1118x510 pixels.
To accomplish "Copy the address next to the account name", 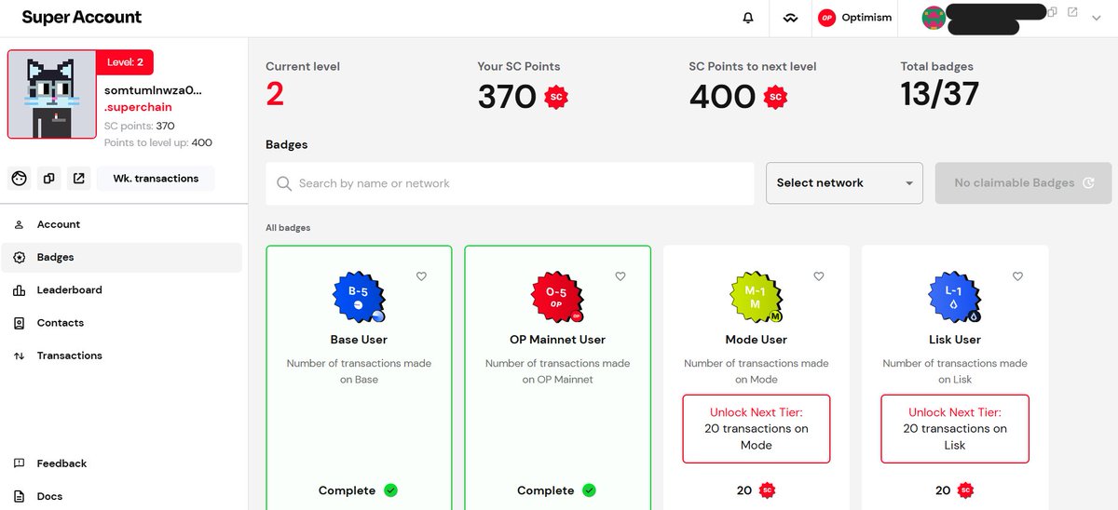I will point(1052,12).
